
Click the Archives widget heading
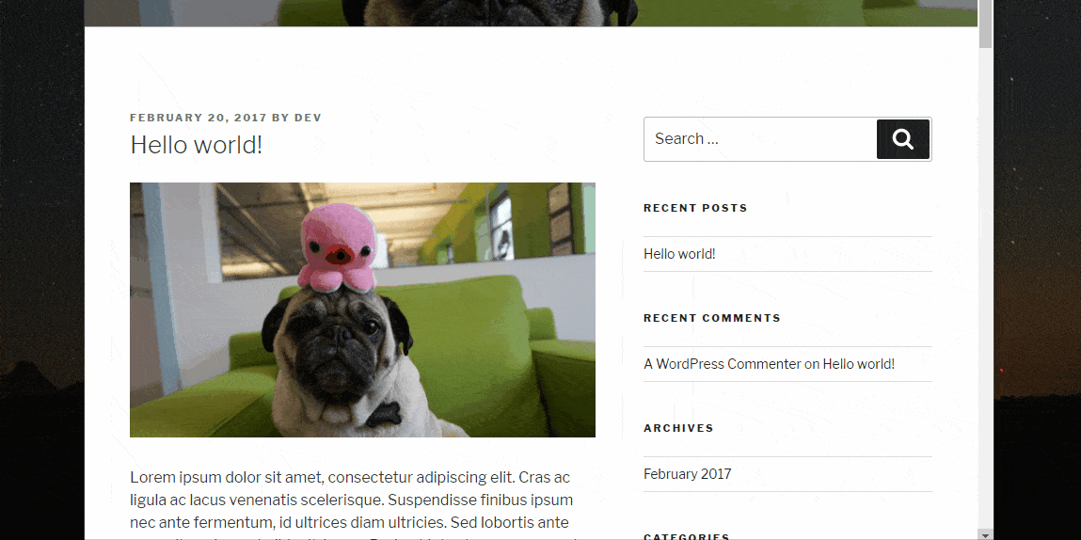tap(678, 428)
